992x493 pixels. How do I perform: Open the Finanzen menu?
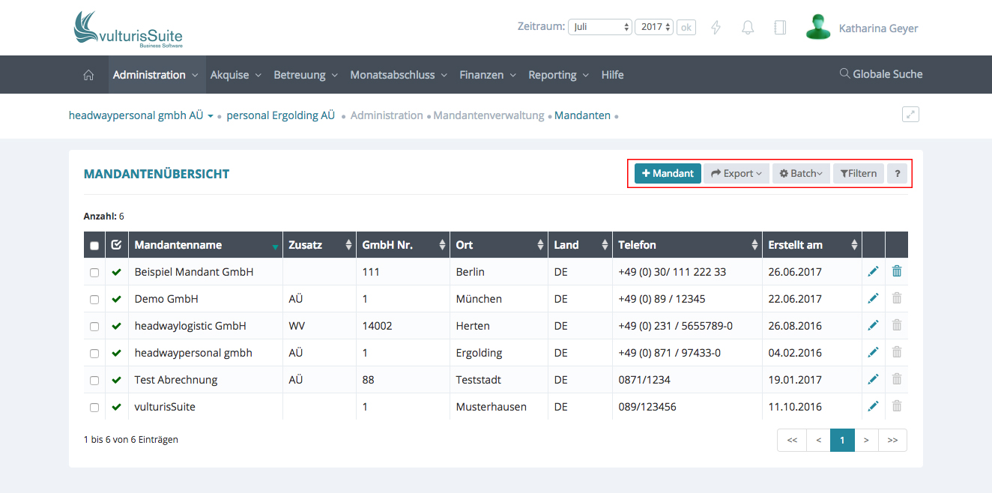[487, 75]
